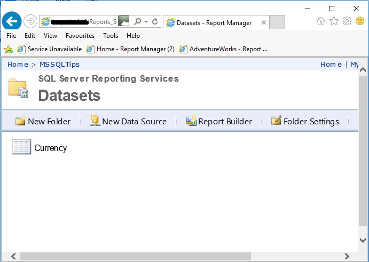Open the Edit menu
The image size is (369, 262).
pos(30,36)
